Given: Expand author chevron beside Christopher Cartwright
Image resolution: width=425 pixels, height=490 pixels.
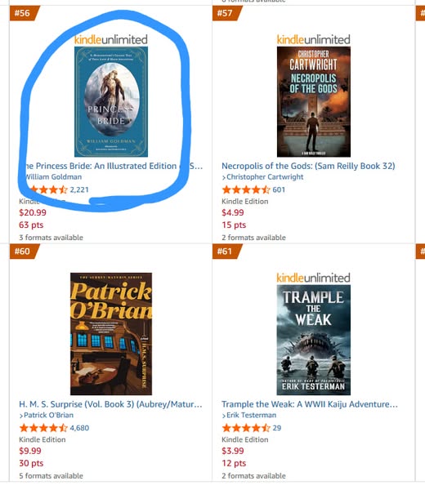Looking at the screenshot, I should (224, 177).
